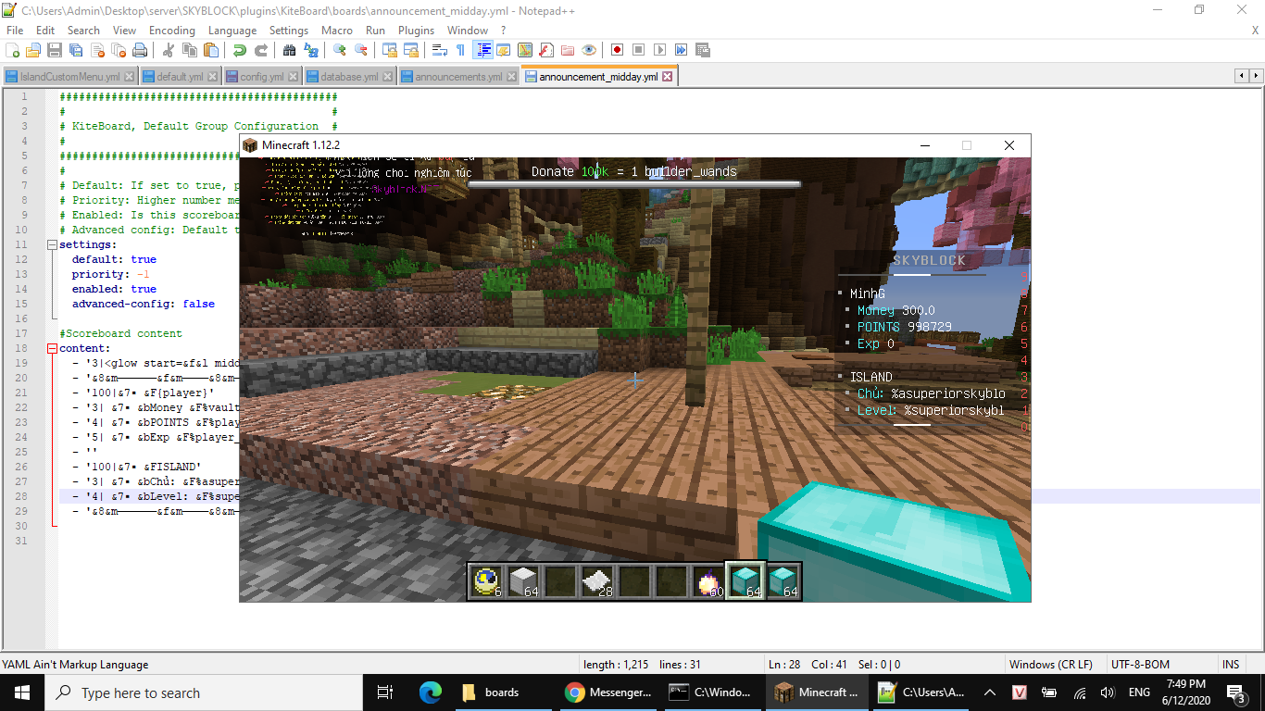Viewport: 1265px width, 711px height.
Task: Open the Document Map panel
Action: [525, 50]
